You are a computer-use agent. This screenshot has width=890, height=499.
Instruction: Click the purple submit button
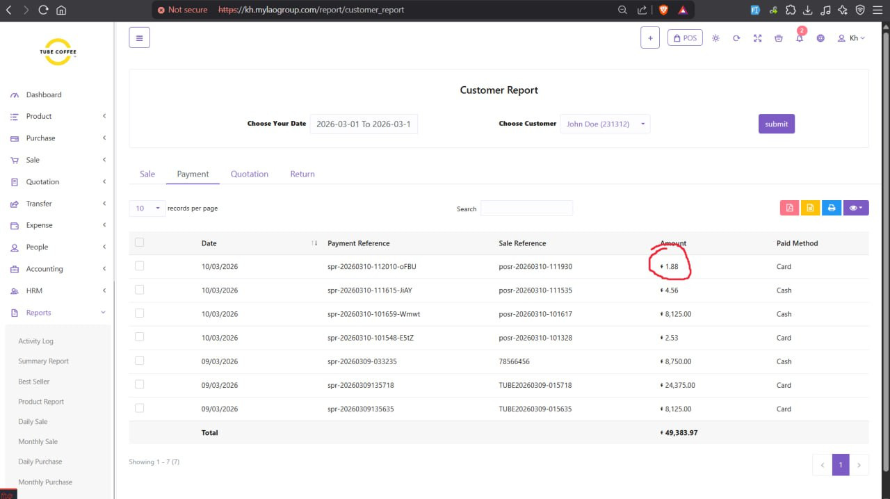[777, 124]
